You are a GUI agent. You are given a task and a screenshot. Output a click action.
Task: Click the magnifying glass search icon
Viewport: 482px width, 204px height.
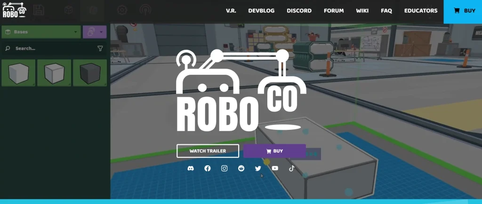(8, 48)
